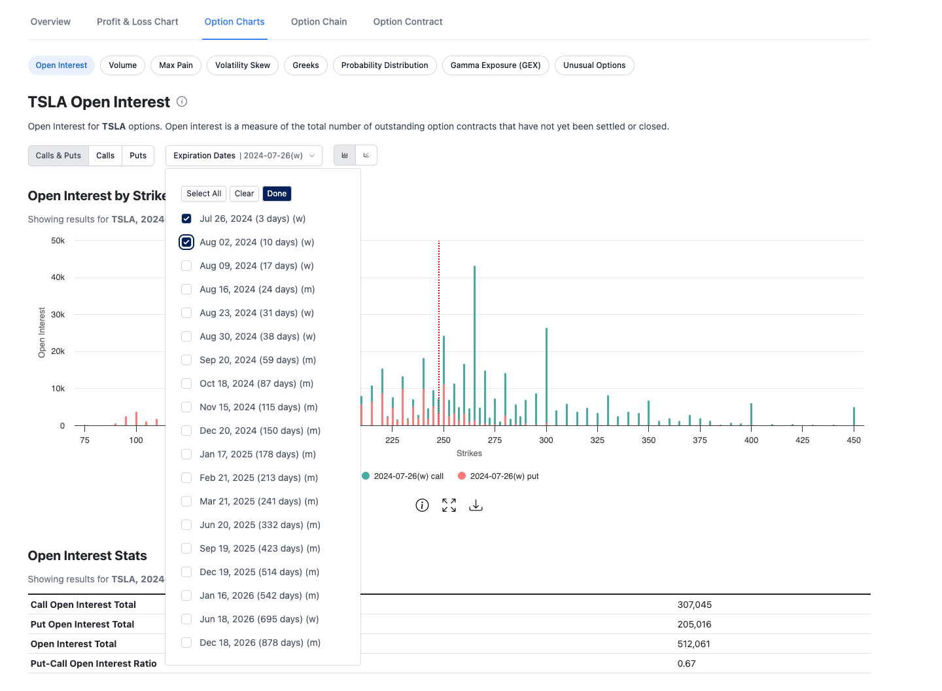Check Dec 18, 2026 expiration

click(186, 643)
